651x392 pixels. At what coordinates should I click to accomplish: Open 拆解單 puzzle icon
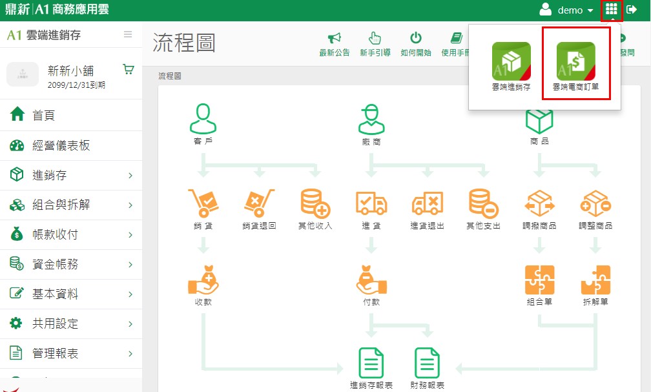point(595,280)
